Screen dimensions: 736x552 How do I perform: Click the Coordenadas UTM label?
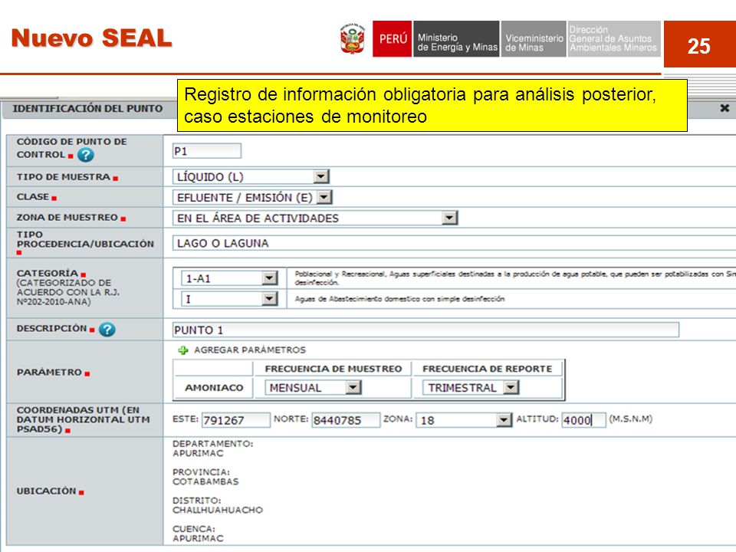click(x=84, y=419)
